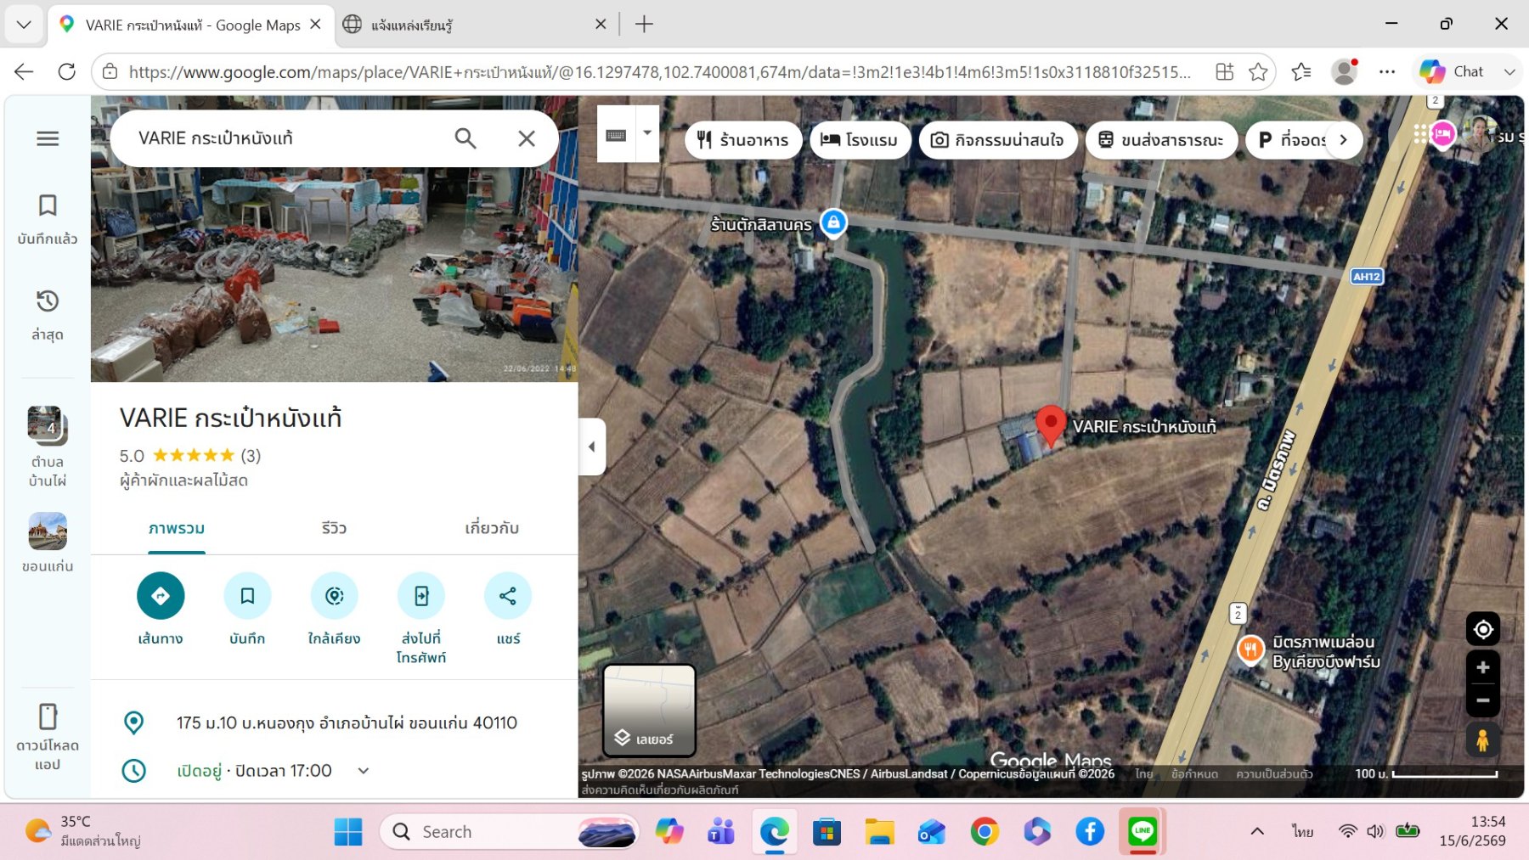Click the บันทึก save icon
The image size is (1529, 860).
(247, 596)
